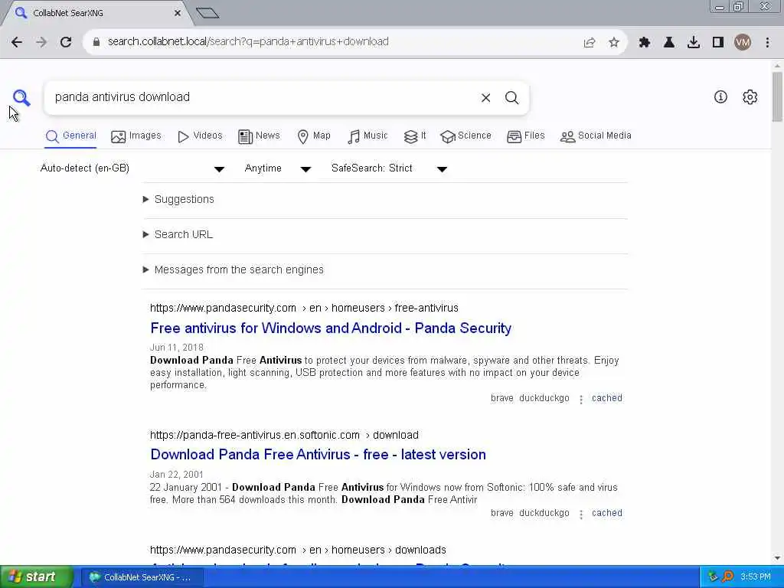Open the SafeSearch: Strict dropdown
The width and height of the screenshot is (784, 588).
click(x=389, y=168)
